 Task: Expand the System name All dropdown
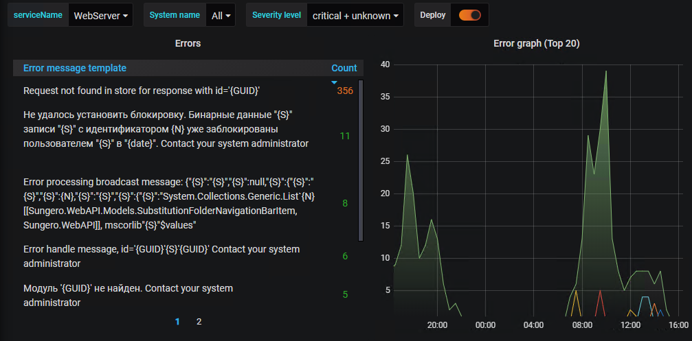coord(222,15)
